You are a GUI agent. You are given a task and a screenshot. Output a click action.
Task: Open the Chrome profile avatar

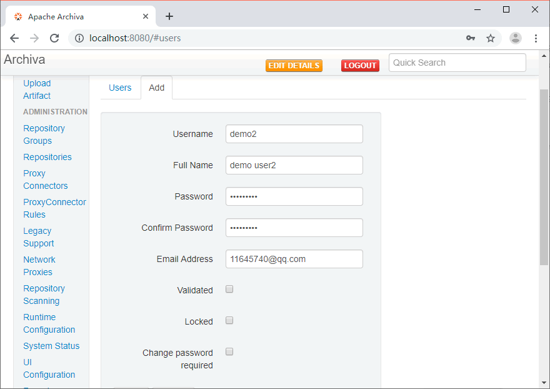tap(515, 38)
